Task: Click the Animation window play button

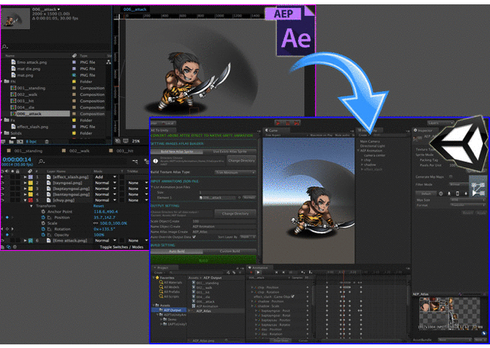Action: point(258,273)
